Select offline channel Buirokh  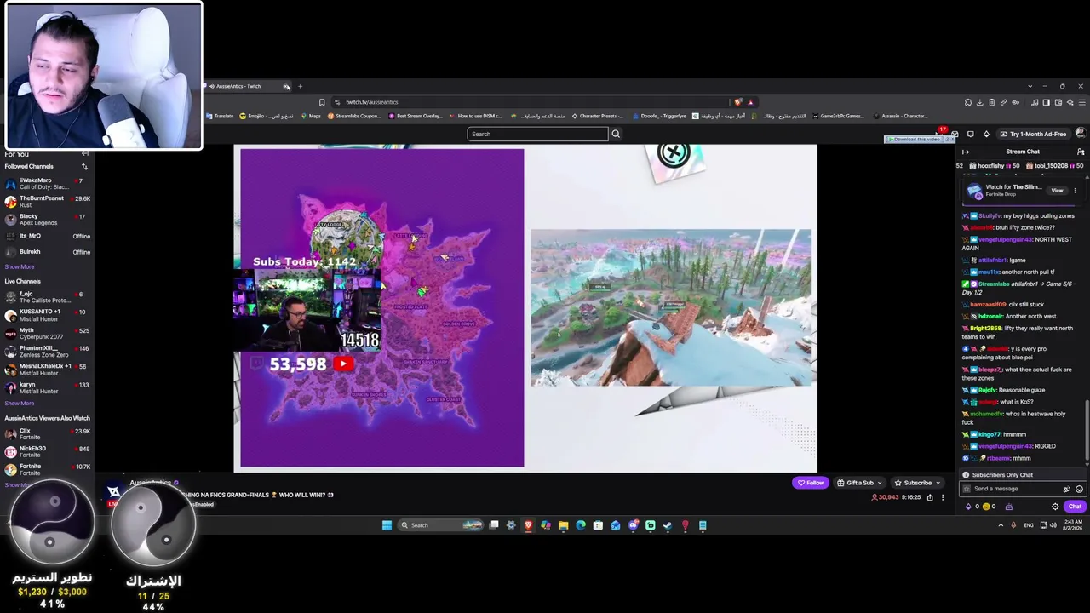click(47, 252)
